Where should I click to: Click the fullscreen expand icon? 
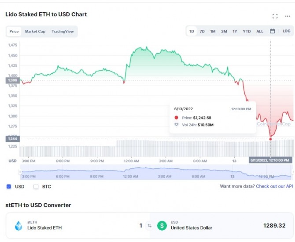[x=275, y=16]
